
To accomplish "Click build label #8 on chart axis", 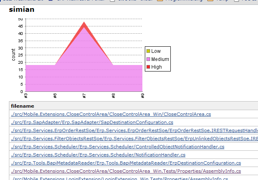I will pos(113,95).
